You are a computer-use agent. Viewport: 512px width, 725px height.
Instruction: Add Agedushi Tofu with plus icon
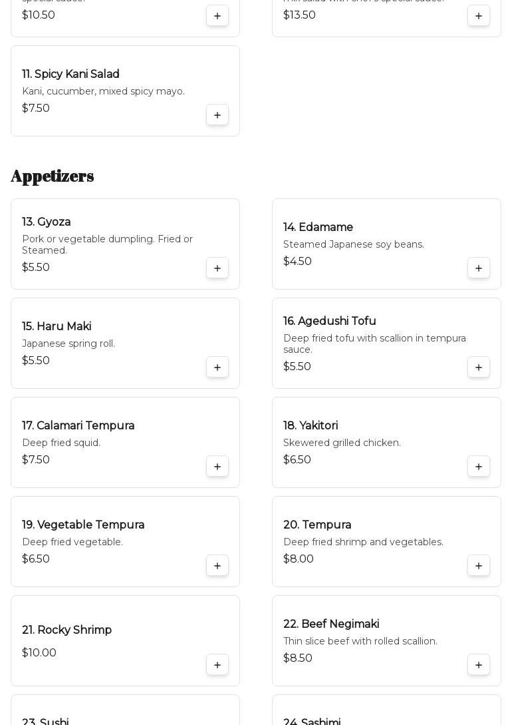point(479,367)
